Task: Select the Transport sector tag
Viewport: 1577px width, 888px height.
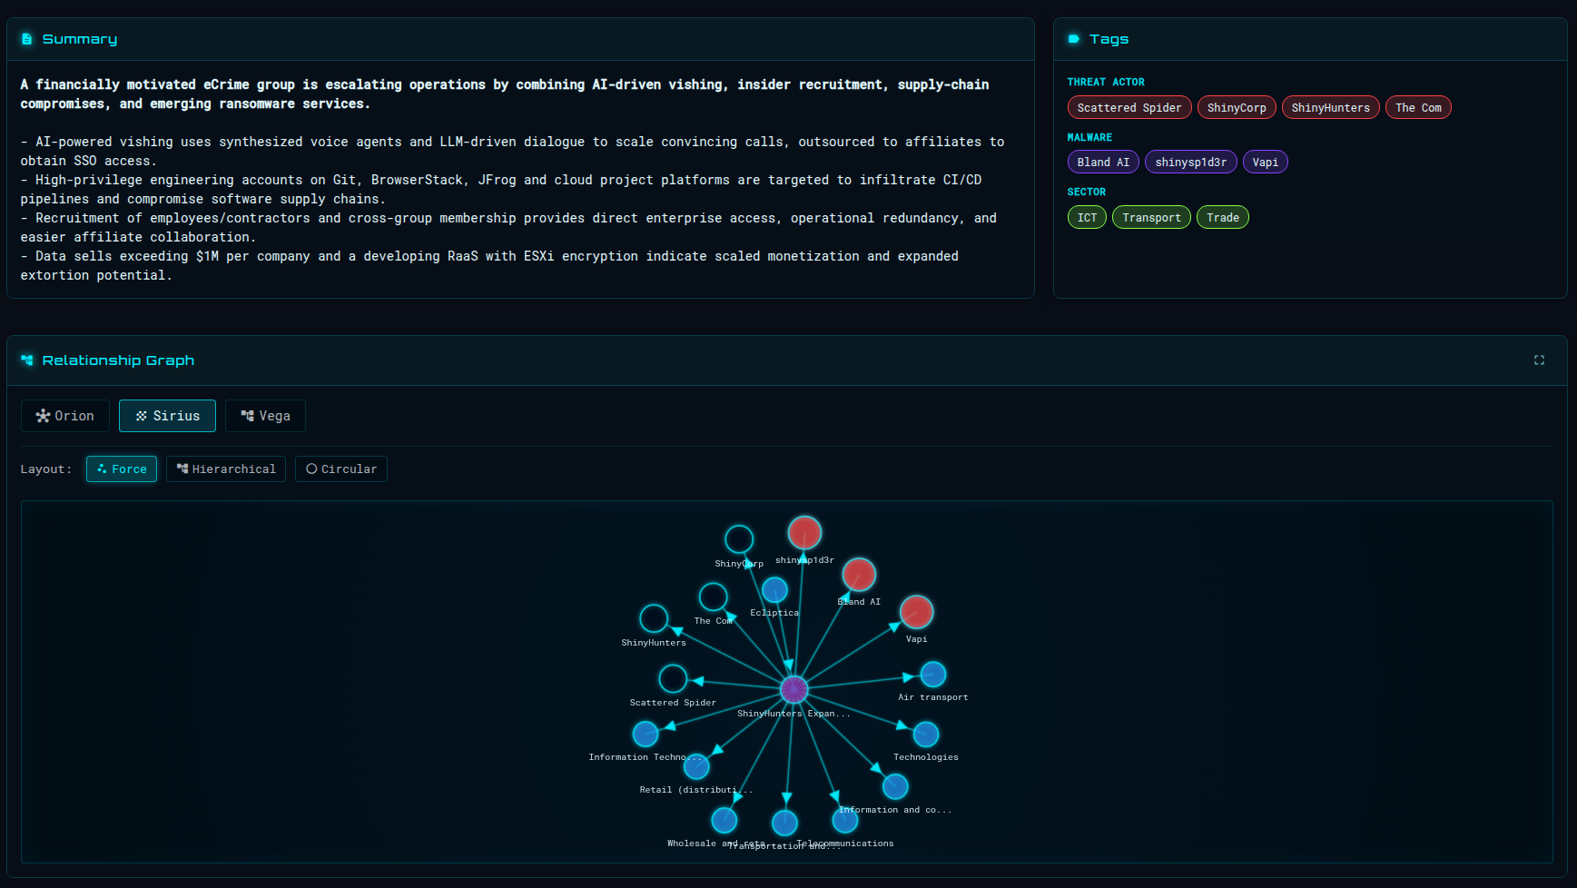Action: pos(1150,217)
